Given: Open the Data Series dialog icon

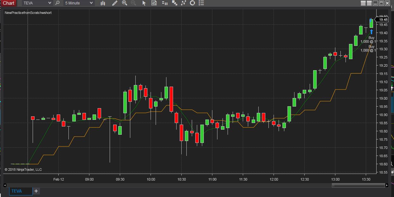Looking at the screenshot, I should [x=174, y=3].
